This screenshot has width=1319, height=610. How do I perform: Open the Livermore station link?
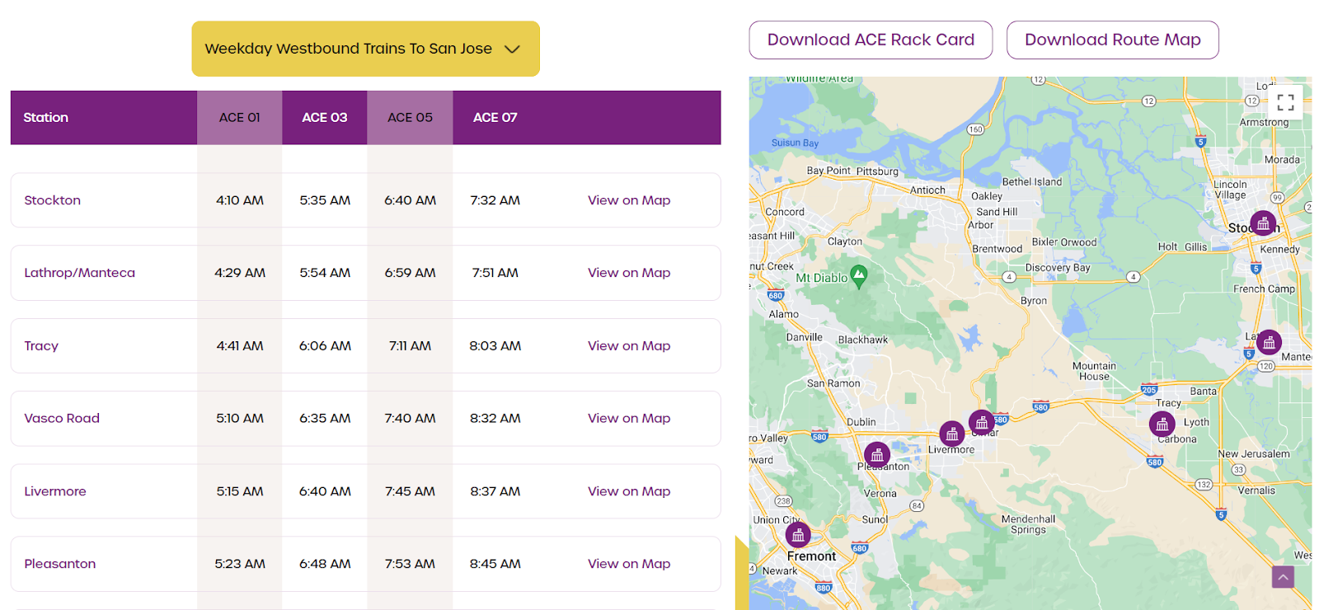coord(55,491)
